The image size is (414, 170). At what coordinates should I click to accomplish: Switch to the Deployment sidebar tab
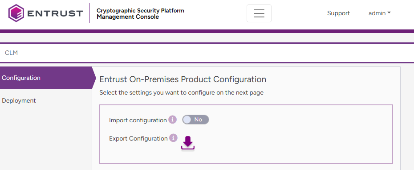pyautogui.click(x=19, y=101)
